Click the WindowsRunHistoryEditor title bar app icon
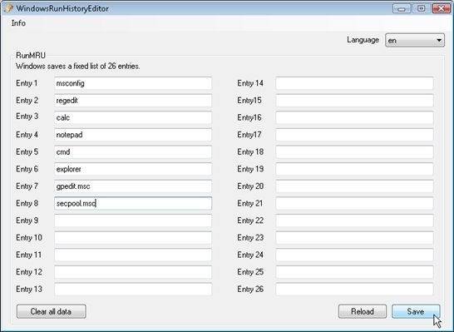This screenshot has width=454, height=332. coord(8,8)
